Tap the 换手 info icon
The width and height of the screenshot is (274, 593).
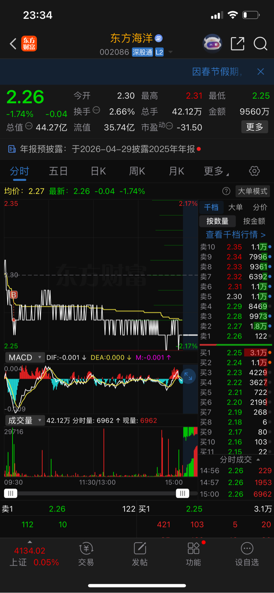click(96, 110)
